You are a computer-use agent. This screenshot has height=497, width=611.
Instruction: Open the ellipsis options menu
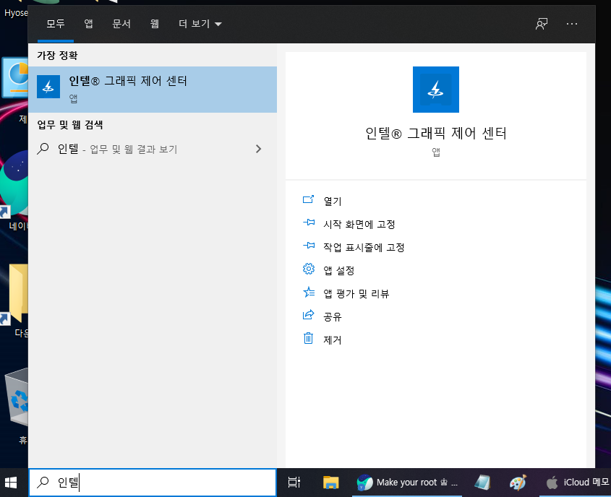tap(572, 24)
